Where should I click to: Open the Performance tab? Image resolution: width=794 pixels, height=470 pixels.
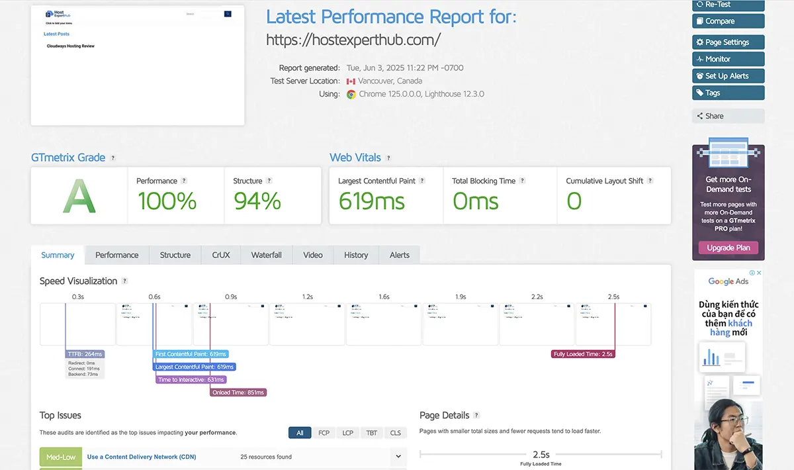[x=117, y=255]
